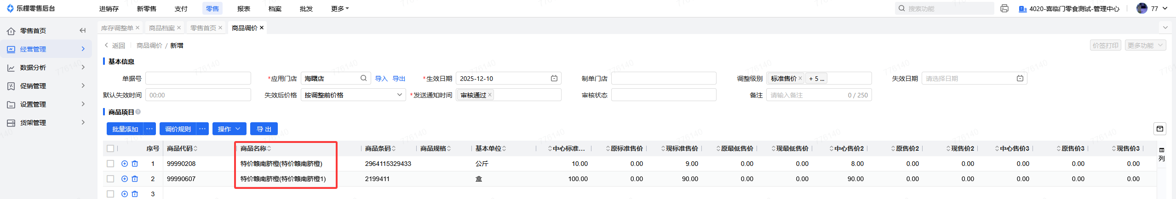Click the help icon beside 商品项目
The image size is (1176, 199).
(x=138, y=112)
